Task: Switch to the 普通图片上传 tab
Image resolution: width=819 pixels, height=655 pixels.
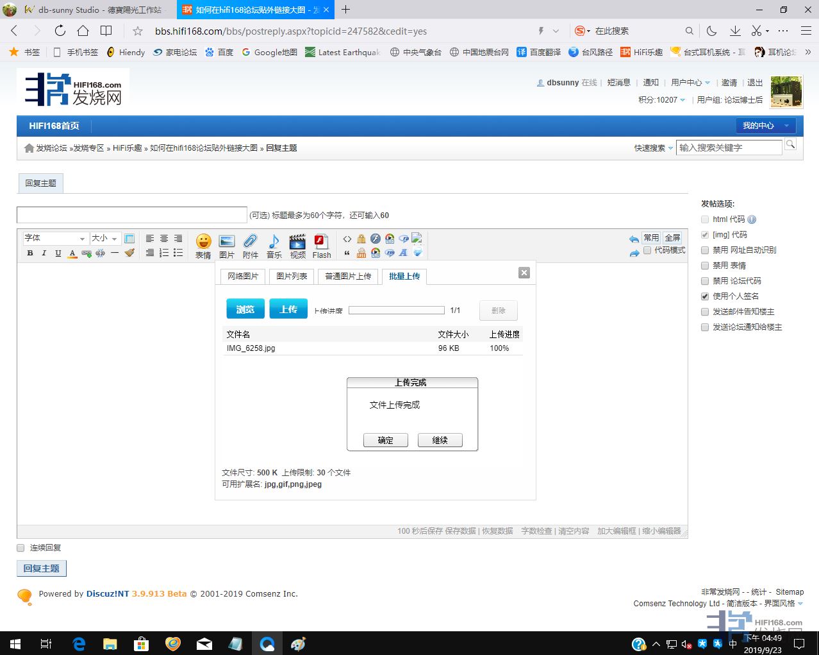Action: pos(348,276)
